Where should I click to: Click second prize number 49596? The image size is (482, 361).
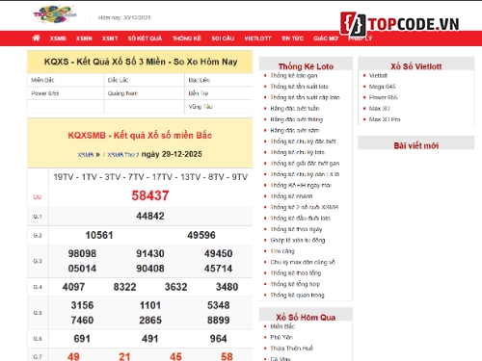[201, 235]
